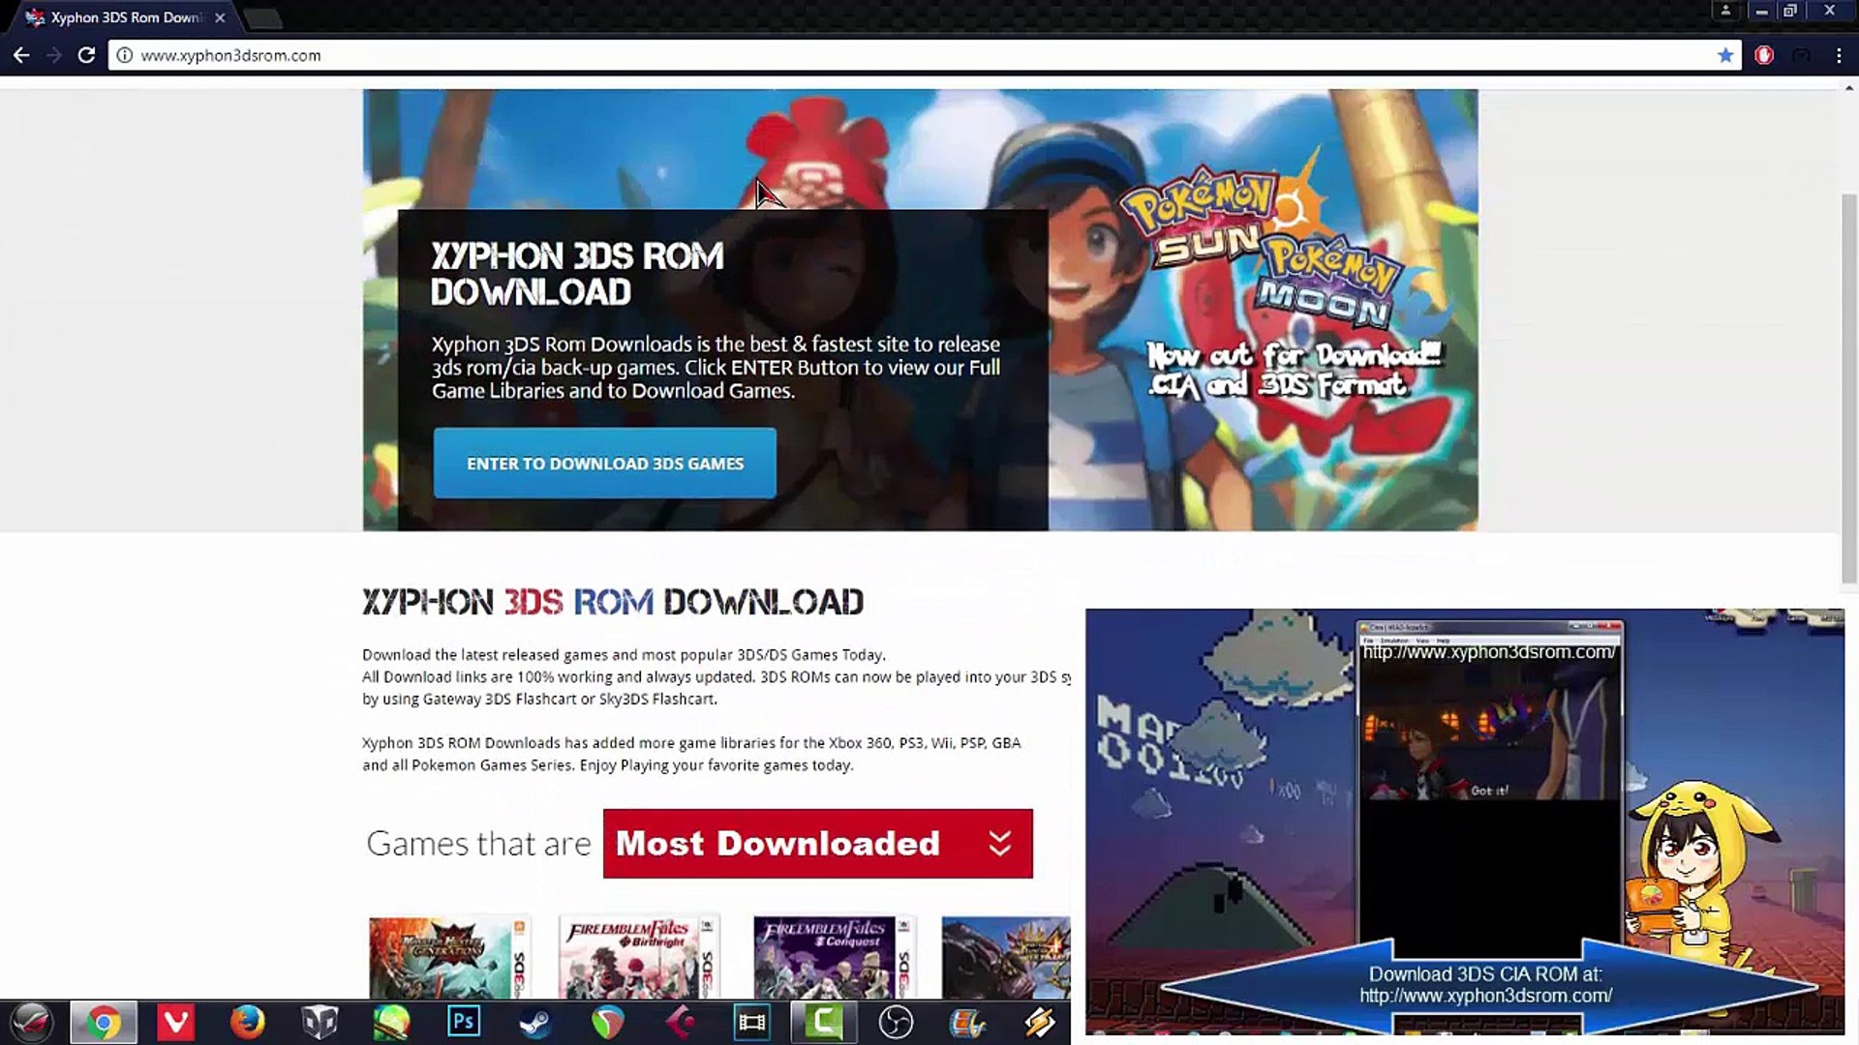
Task: View site information icon in address bar
Action: 124,55
